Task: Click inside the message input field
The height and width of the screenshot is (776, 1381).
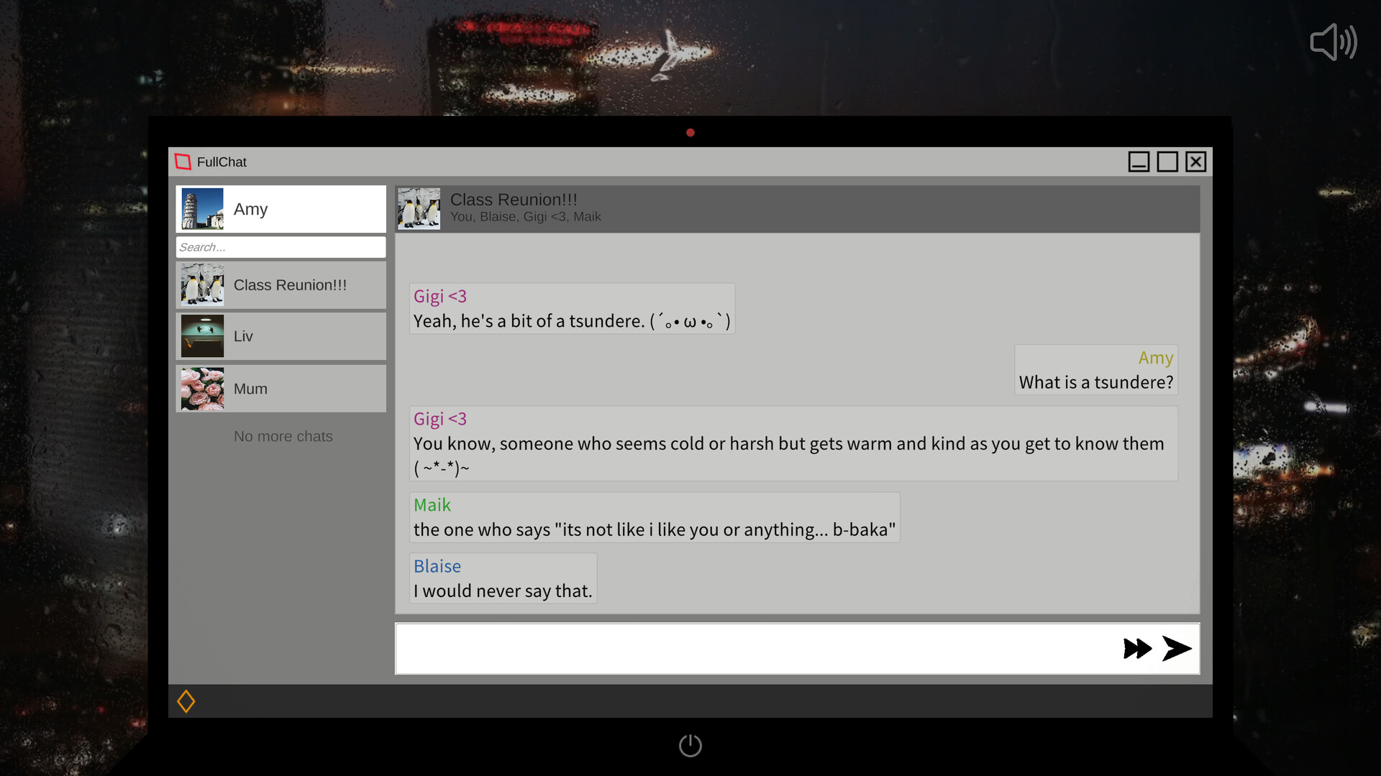Action: click(x=719, y=649)
